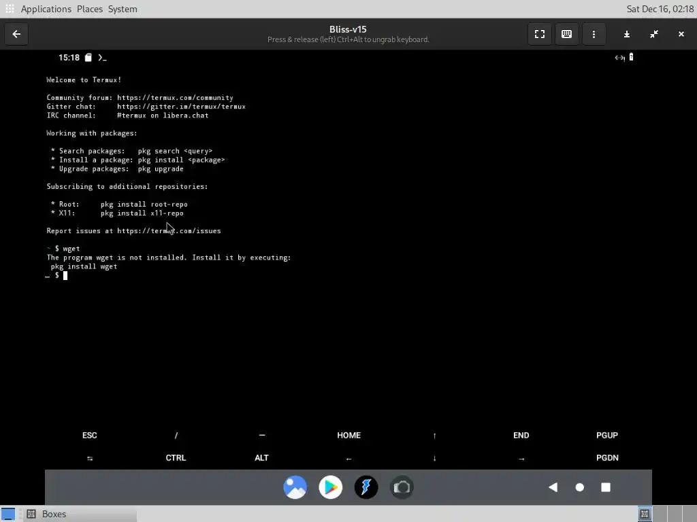Tap the Android back navigation triangle
Screen dimensions: 697x522
pos(553,487)
